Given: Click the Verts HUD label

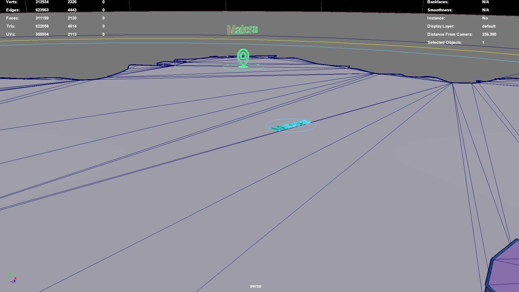Looking at the screenshot, I should click(x=12, y=2).
